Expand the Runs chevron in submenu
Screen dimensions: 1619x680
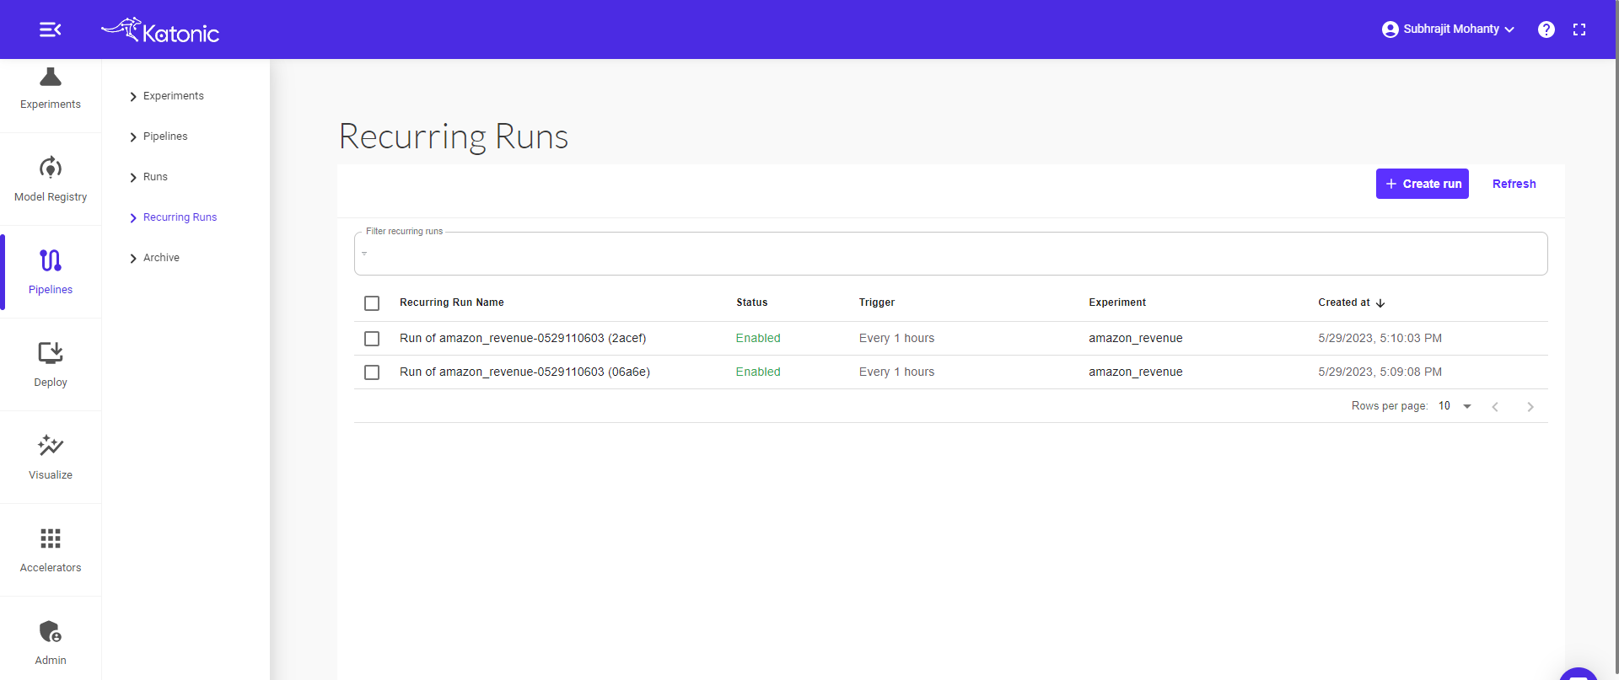(133, 178)
